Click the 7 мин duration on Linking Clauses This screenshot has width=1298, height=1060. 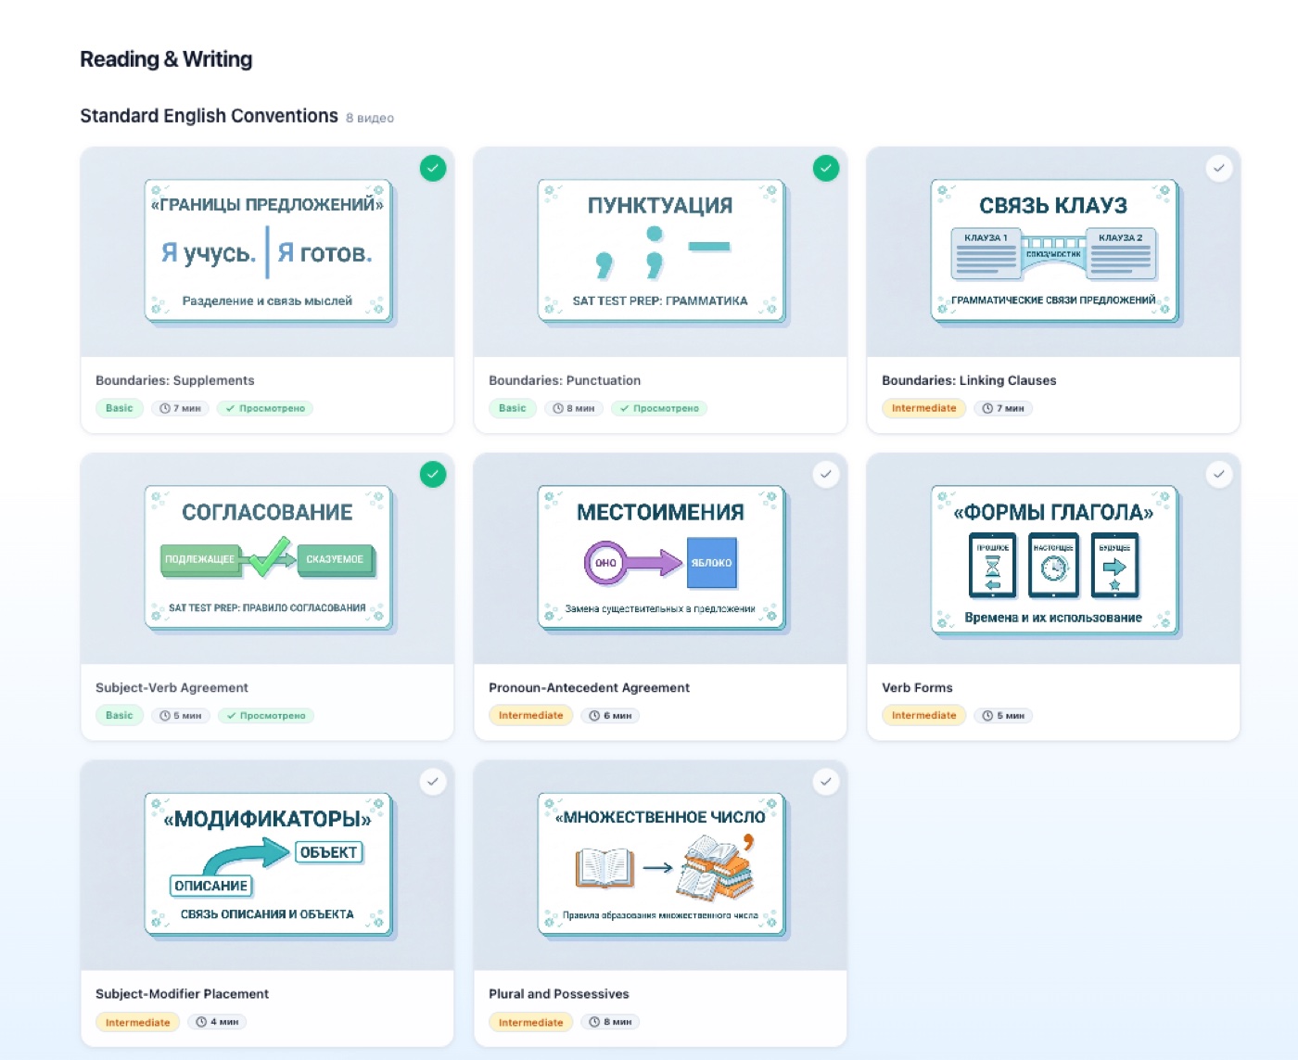tap(1003, 408)
